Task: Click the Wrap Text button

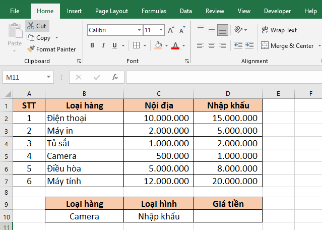Action: 279,30
